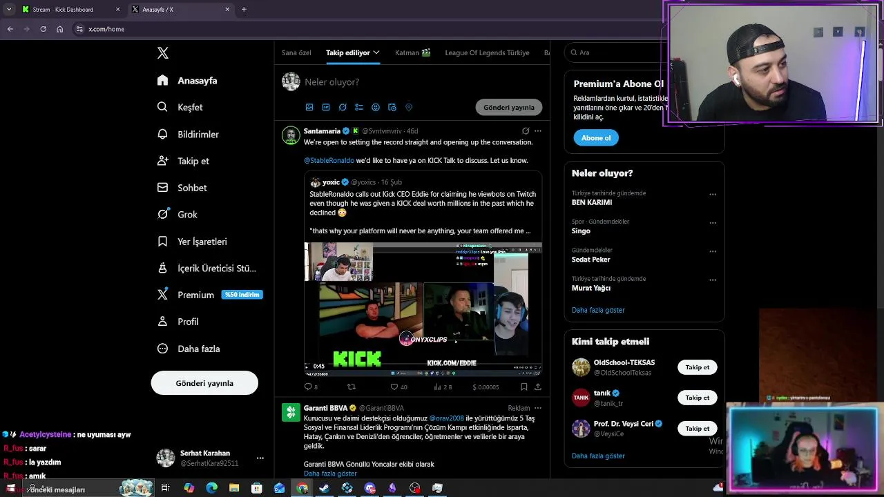Click grey Gönderi yayınla compose button
This screenshot has height=497, width=884.
tap(509, 108)
